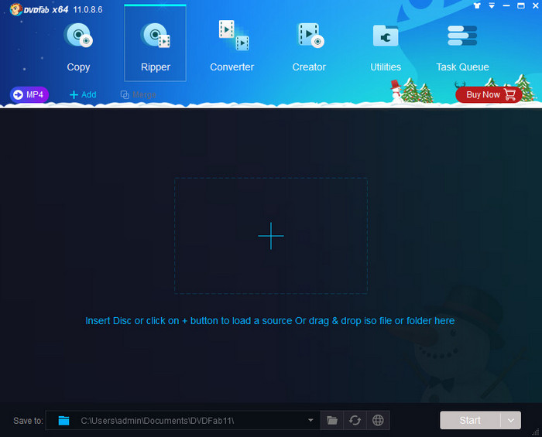Open the Creator module
This screenshot has width=542, height=437.
pos(309,47)
